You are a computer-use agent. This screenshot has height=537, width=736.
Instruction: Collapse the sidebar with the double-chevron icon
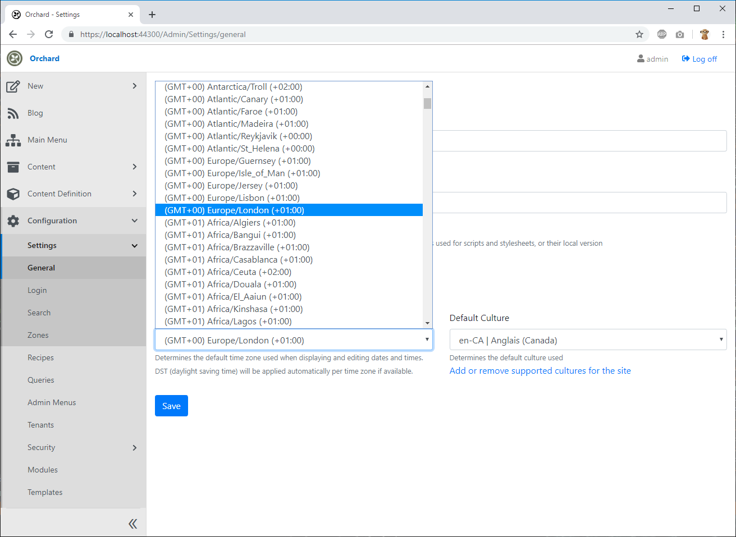(x=133, y=523)
